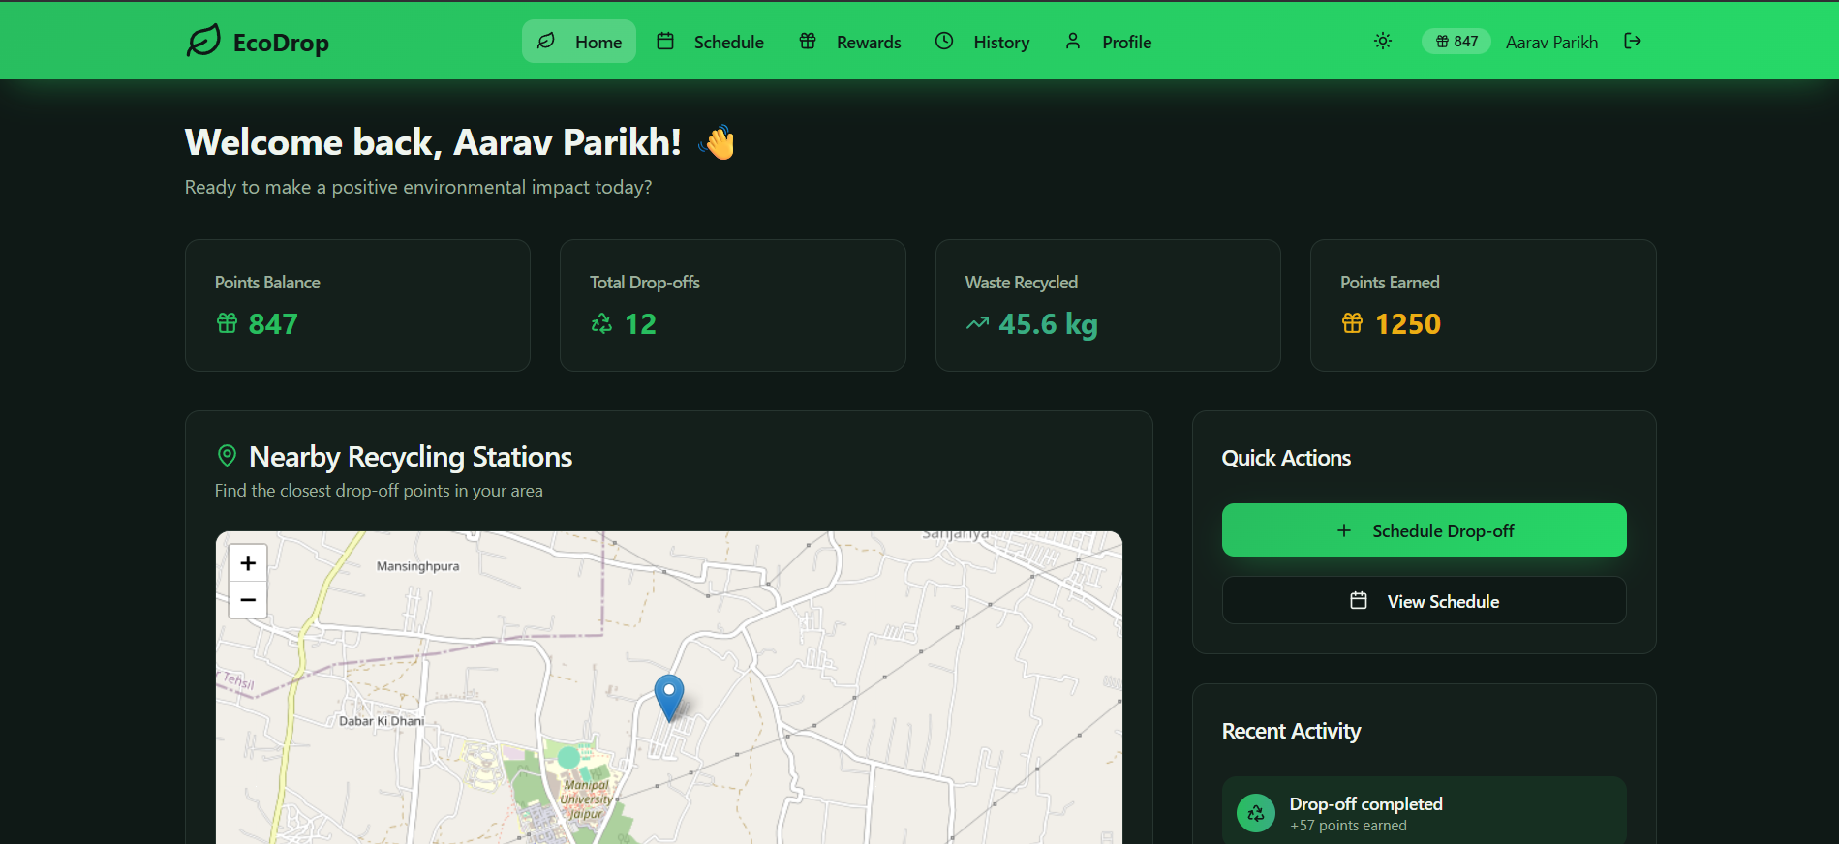Zoom in on the map
The image size is (1839, 844).
point(248,562)
